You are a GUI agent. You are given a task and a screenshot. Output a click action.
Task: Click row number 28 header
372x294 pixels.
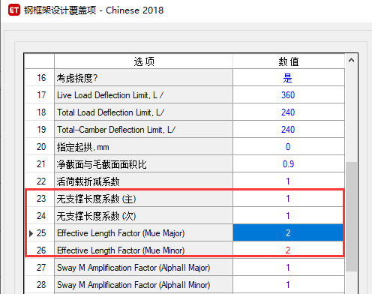(x=40, y=285)
